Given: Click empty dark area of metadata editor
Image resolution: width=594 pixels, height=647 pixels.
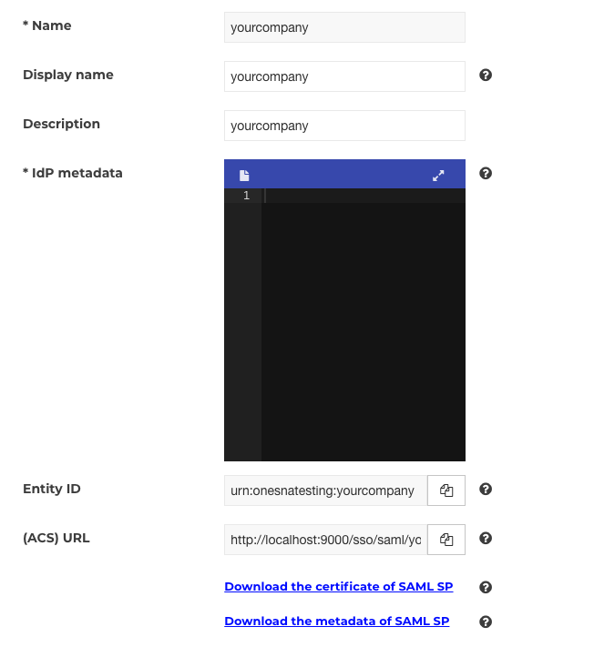Looking at the screenshot, I should [x=364, y=330].
